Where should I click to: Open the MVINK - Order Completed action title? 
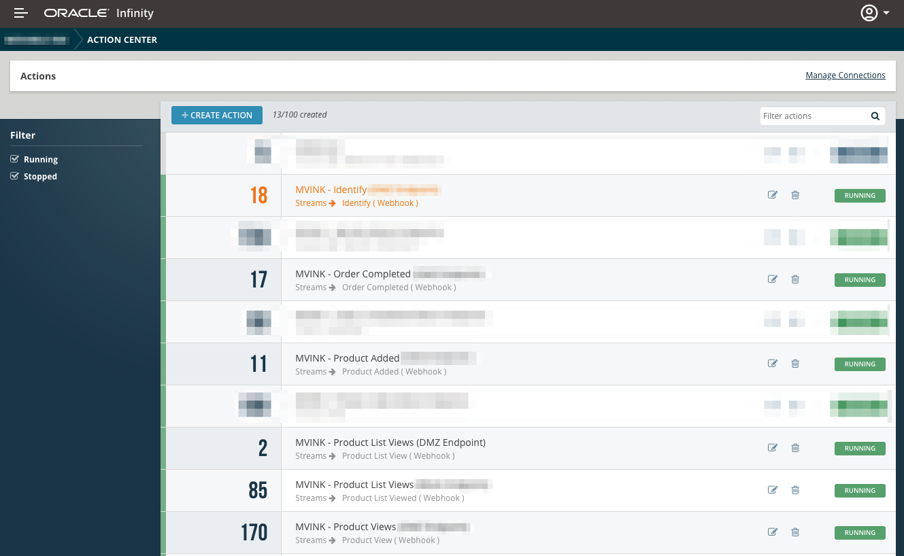pyautogui.click(x=353, y=274)
